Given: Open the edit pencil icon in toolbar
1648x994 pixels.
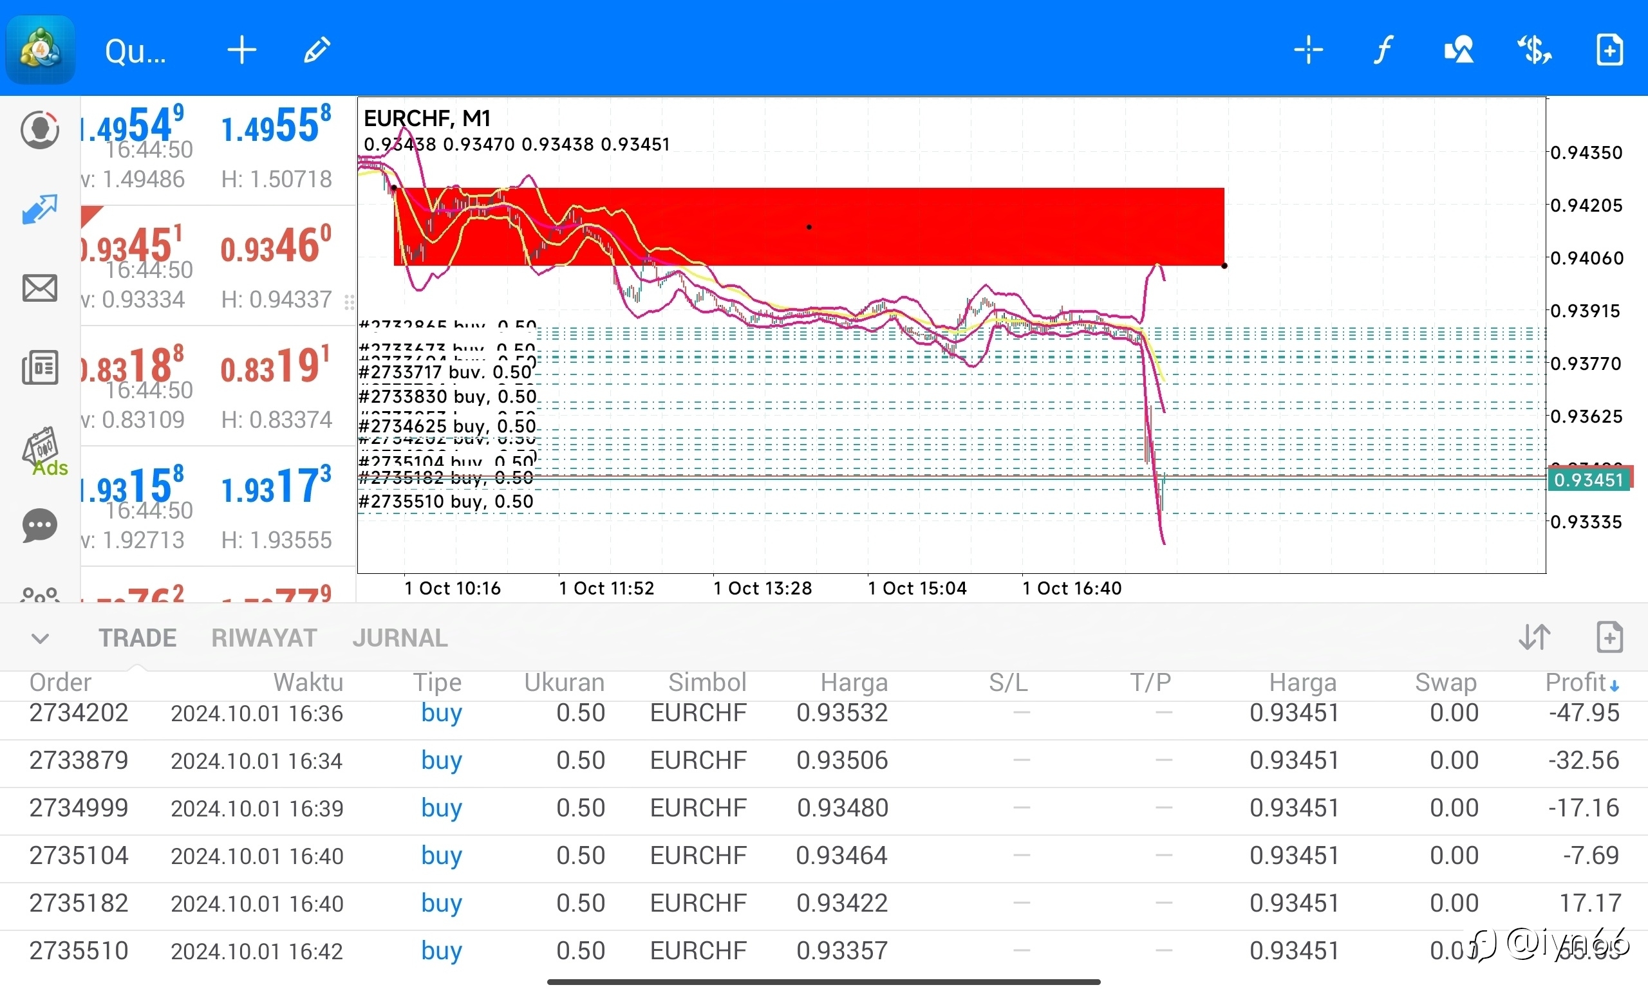Looking at the screenshot, I should point(317,50).
